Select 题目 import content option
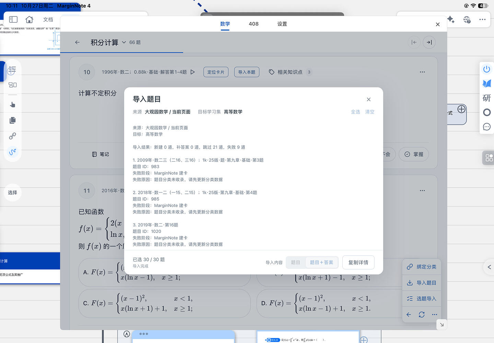Image resolution: width=494 pixels, height=343 pixels. (x=295, y=262)
